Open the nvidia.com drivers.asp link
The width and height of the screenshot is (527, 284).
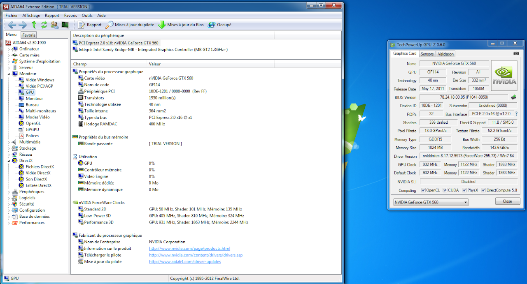[196, 255]
